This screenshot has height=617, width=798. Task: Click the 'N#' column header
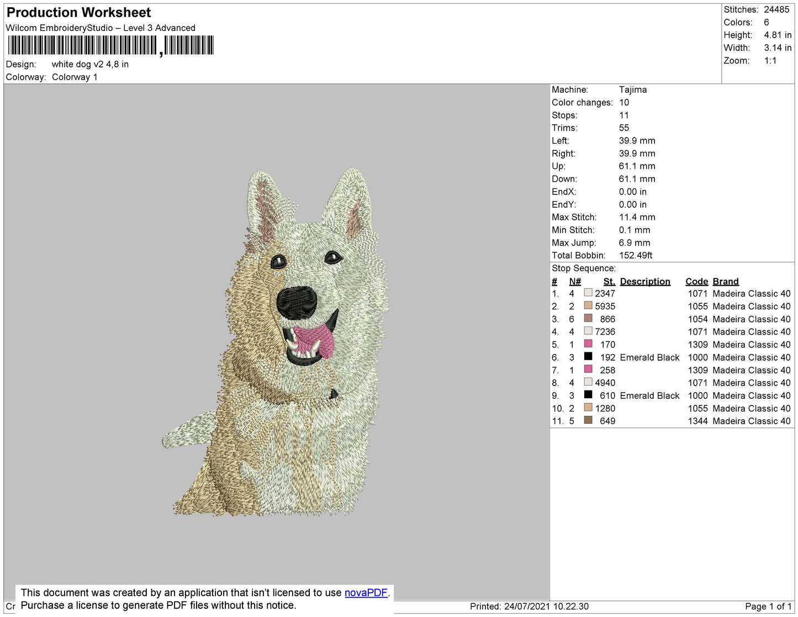[x=575, y=281]
